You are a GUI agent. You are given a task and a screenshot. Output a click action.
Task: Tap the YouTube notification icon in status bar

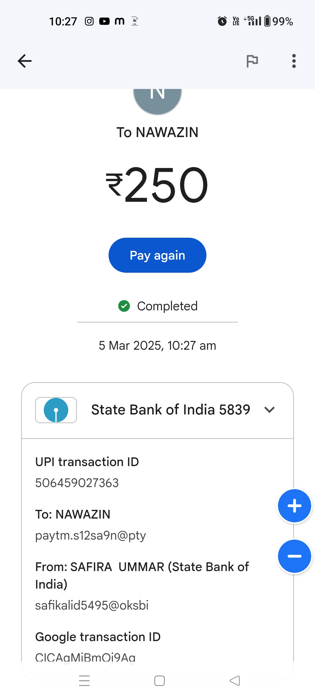click(104, 21)
